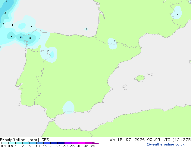Click the '0' value in the Bay of Biscay
This screenshot has height=147, width=191.
(x=86, y=29)
